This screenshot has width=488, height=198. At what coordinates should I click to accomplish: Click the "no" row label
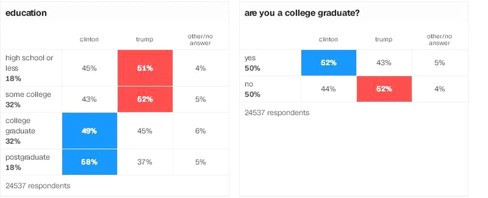[249, 84]
